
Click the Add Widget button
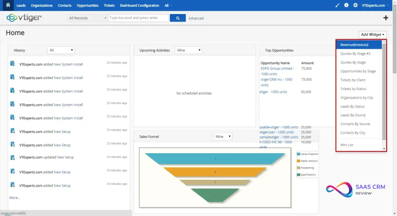click(x=373, y=35)
